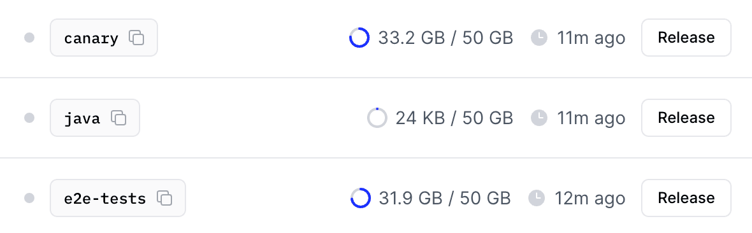This screenshot has width=752, height=233.
Task: Copy the java name
Action: pos(119,118)
